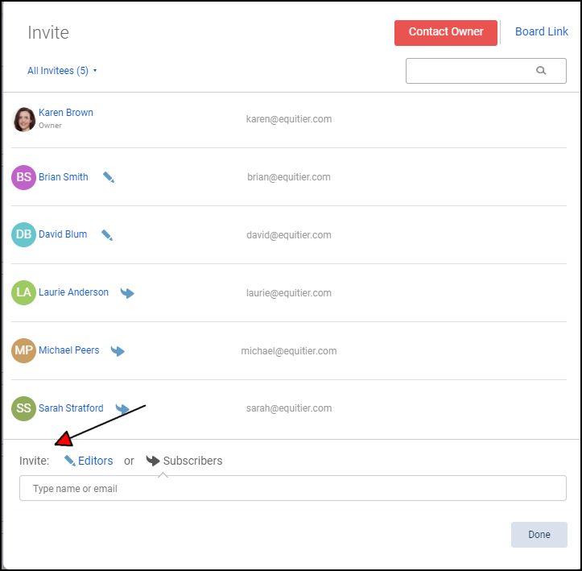
Task: Click into the invitee search field
Action: pos(471,71)
